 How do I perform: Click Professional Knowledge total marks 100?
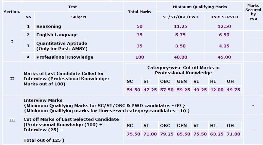tap(140, 57)
